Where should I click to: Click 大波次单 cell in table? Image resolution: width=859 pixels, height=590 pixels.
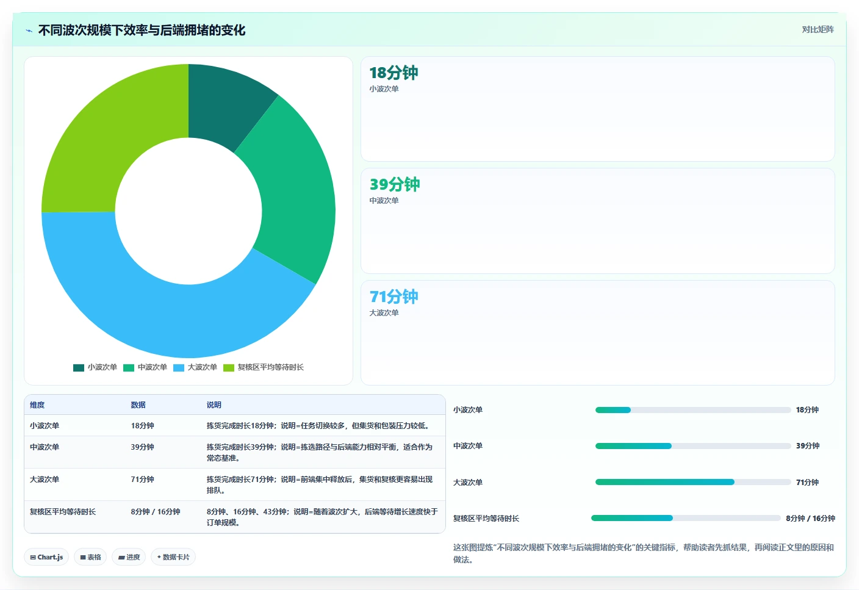(45, 480)
